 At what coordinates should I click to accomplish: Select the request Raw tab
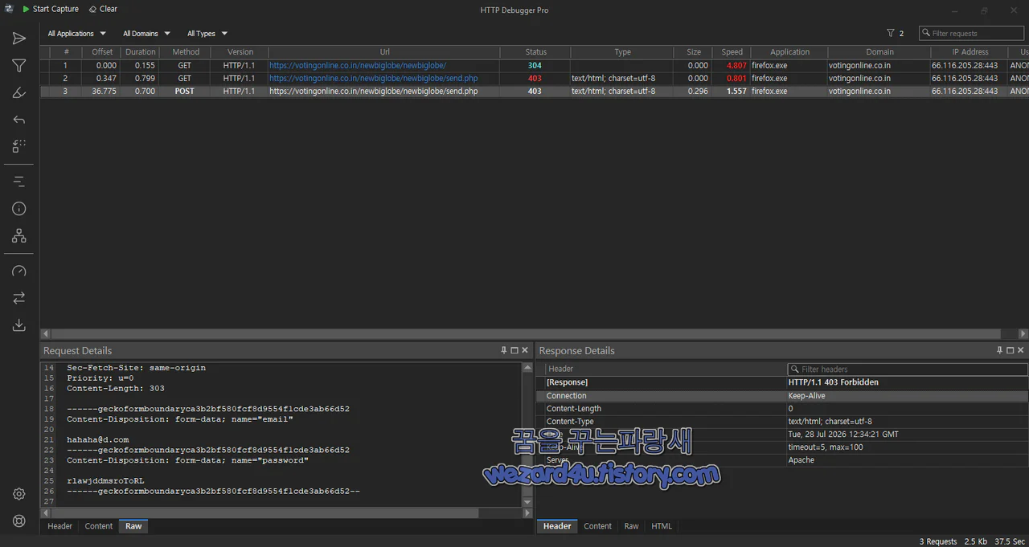coord(133,526)
